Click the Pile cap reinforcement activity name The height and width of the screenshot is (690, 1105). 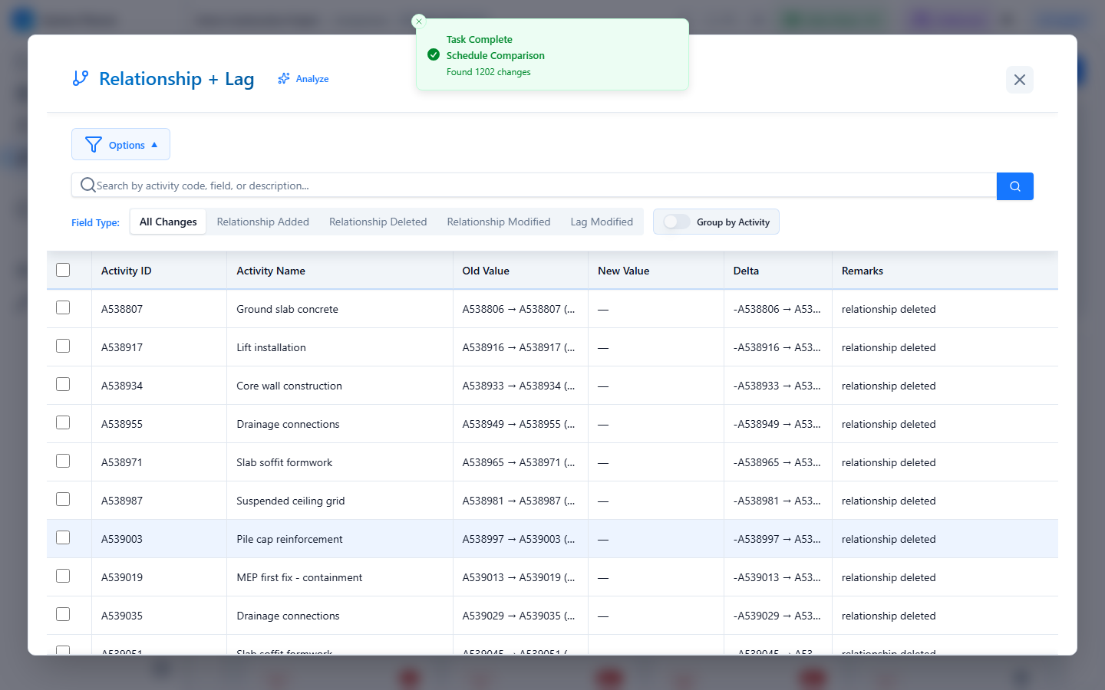coord(289,539)
